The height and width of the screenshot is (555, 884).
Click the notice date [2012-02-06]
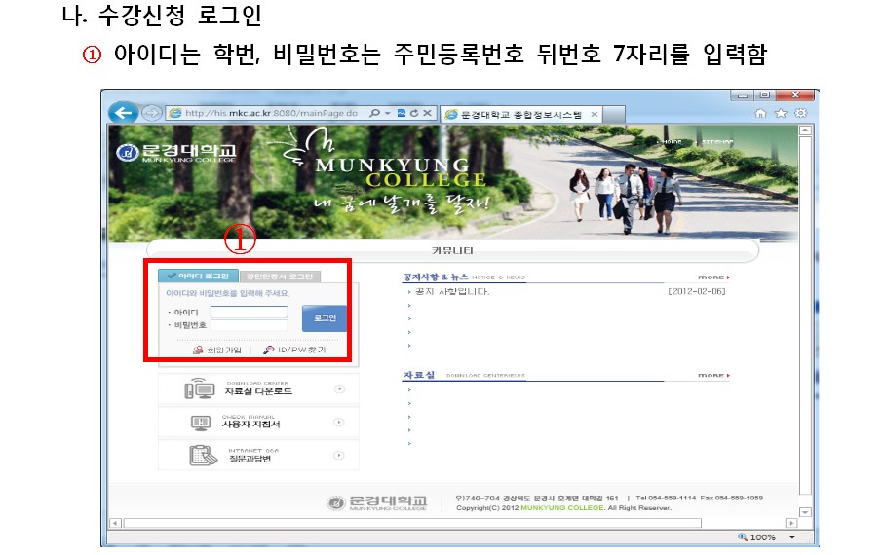(697, 291)
